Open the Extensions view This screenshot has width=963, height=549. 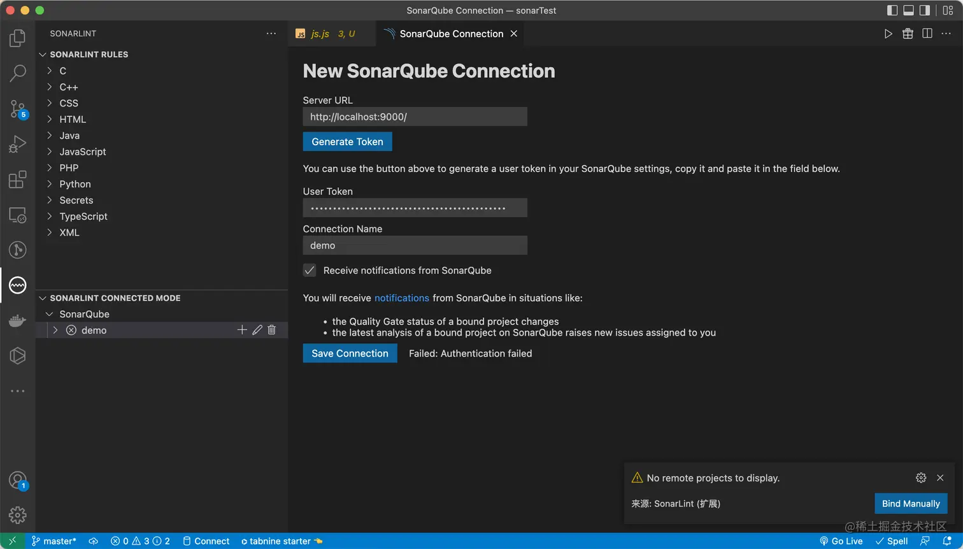tap(18, 180)
